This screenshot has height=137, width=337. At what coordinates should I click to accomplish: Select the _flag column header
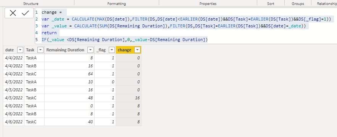pyautogui.click(x=105, y=50)
